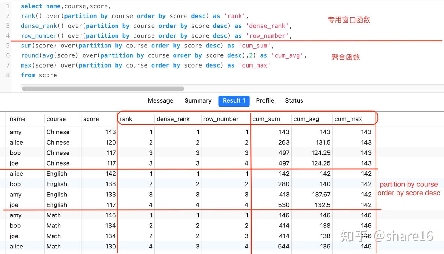Screen dimensions: 444x254
Task: Select 'bob' cell in the Chinese row
Action: (15, 153)
